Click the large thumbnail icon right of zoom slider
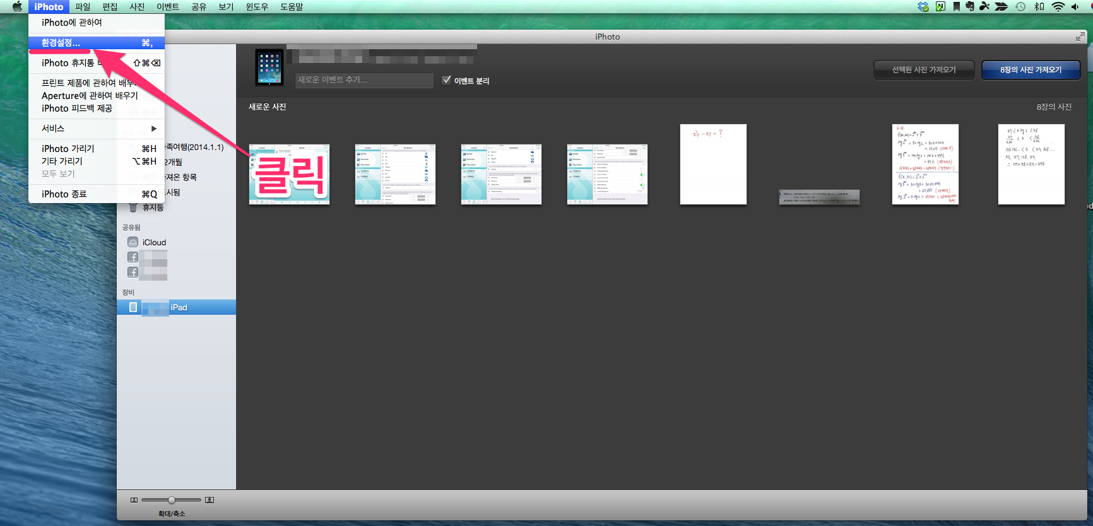The height and width of the screenshot is (526, 1093). (x=210, y=500)
